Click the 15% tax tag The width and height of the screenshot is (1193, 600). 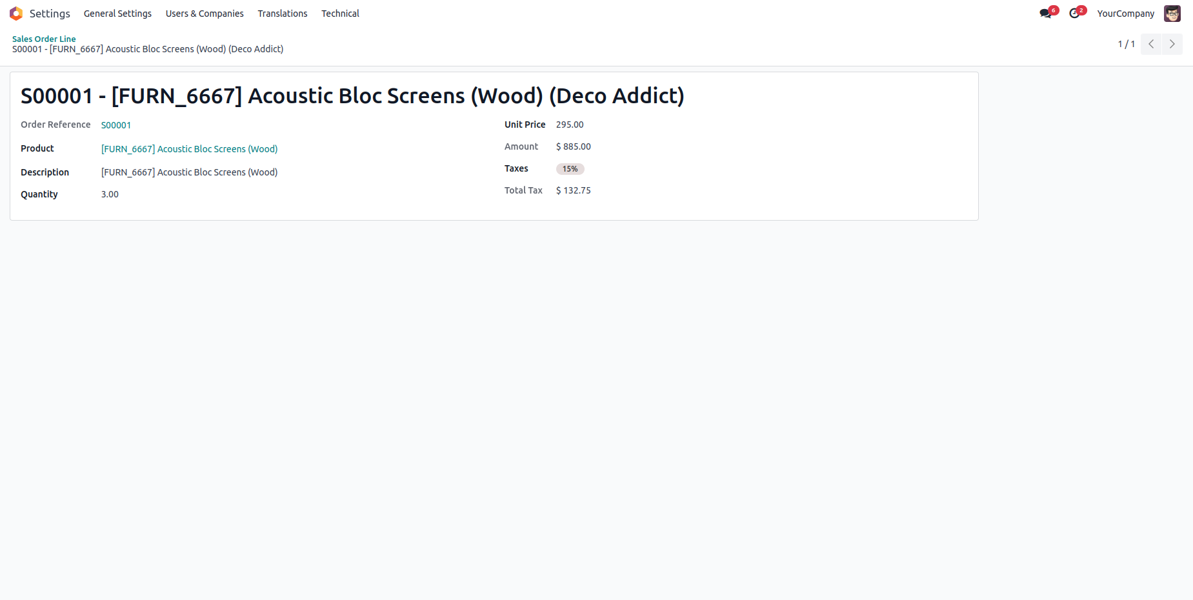(x=570, y=169)
